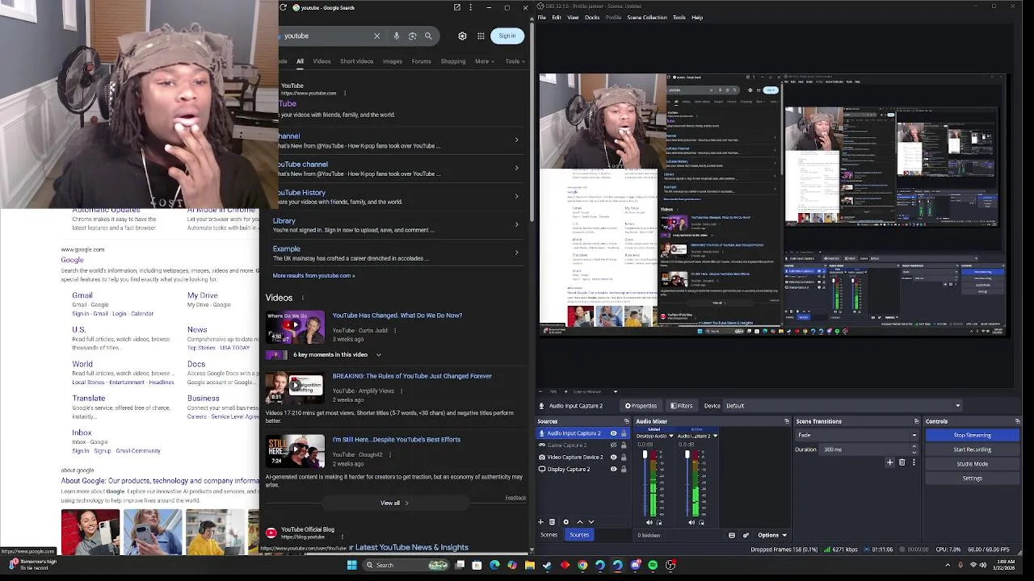Add a new scene transition

(x=889, y=462)
